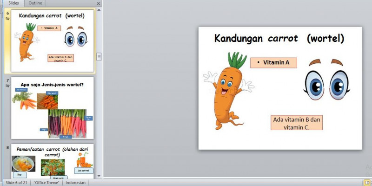Image resolution: width=372 pixels, height=186 pixels.
Task: Click the slide panel scroll up arrow
Action: tap(99, 10)
